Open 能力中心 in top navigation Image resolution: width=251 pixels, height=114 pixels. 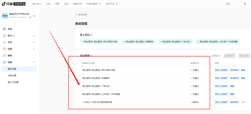pos(37,4)
